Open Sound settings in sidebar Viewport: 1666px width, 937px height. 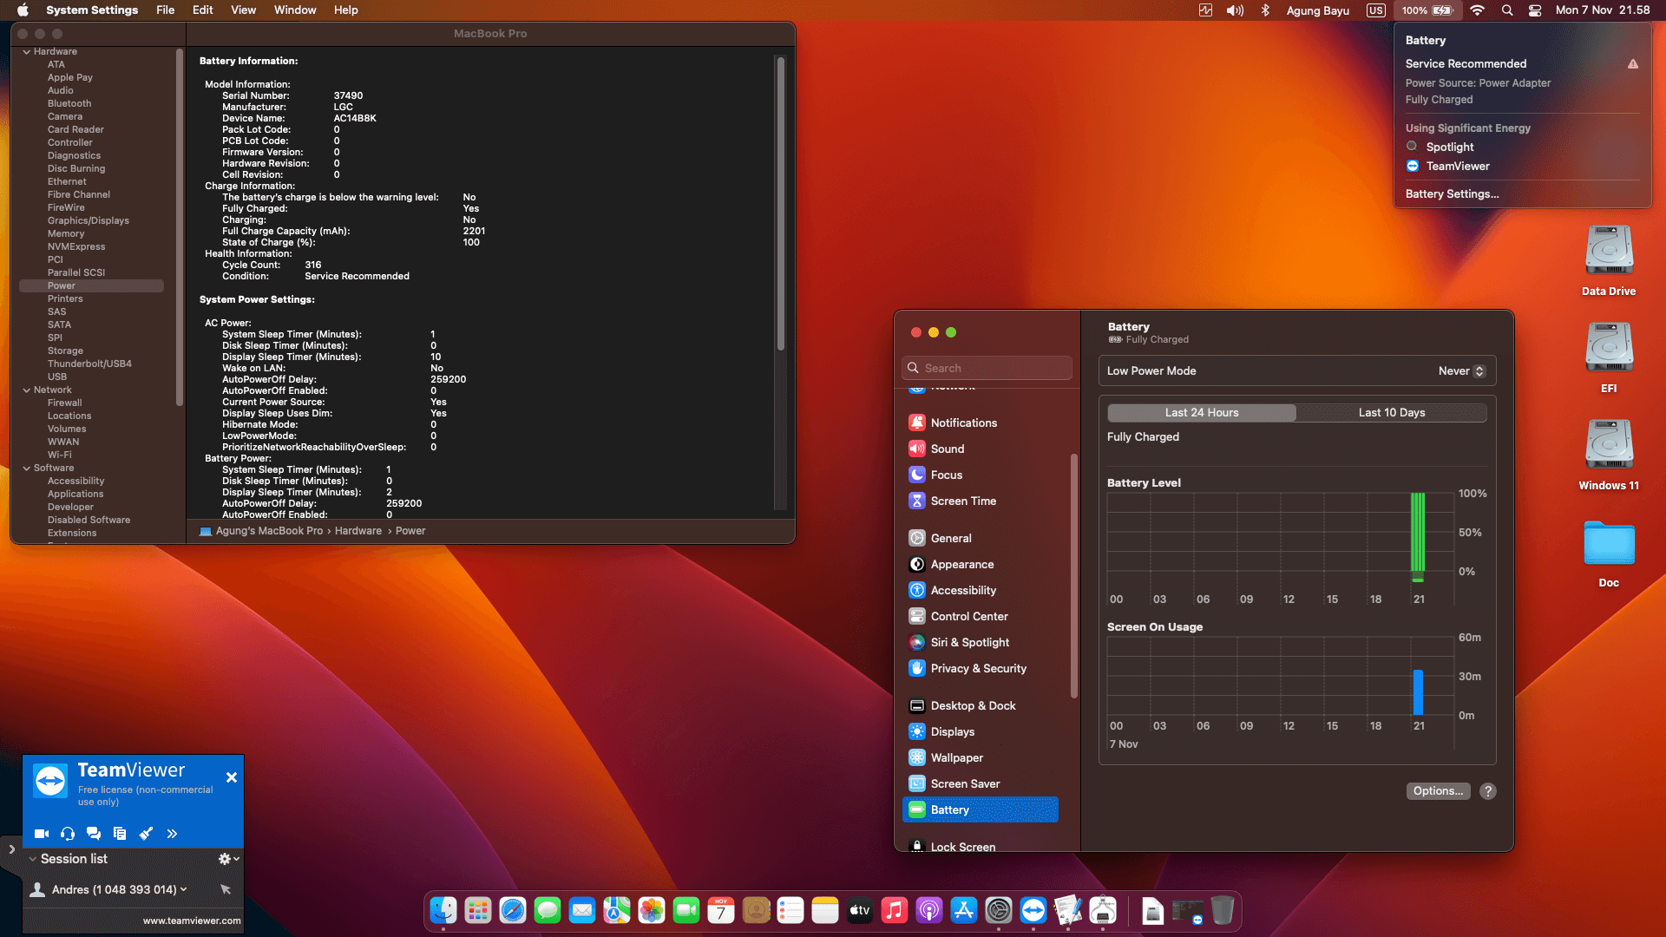pos(981,449)
